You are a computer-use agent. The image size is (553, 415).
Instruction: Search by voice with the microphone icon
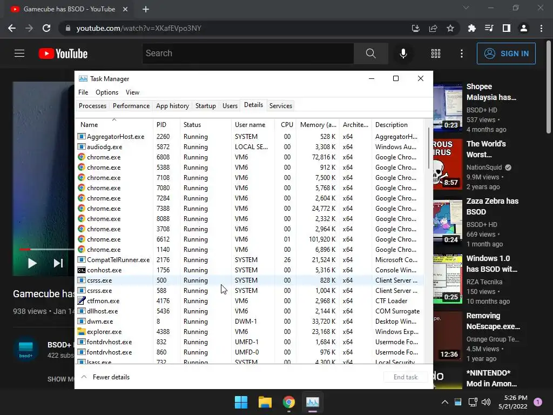(403, 53)
